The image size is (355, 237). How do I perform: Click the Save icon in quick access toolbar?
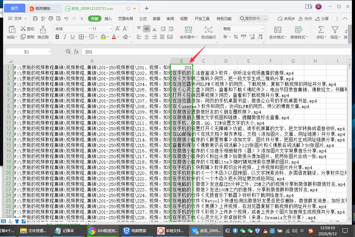[35, 19]
